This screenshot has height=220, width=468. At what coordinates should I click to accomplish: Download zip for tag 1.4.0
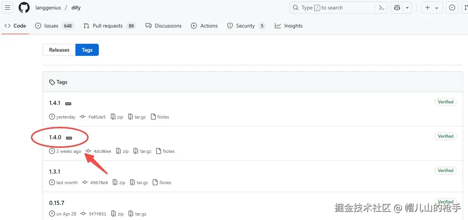[123, 151]
